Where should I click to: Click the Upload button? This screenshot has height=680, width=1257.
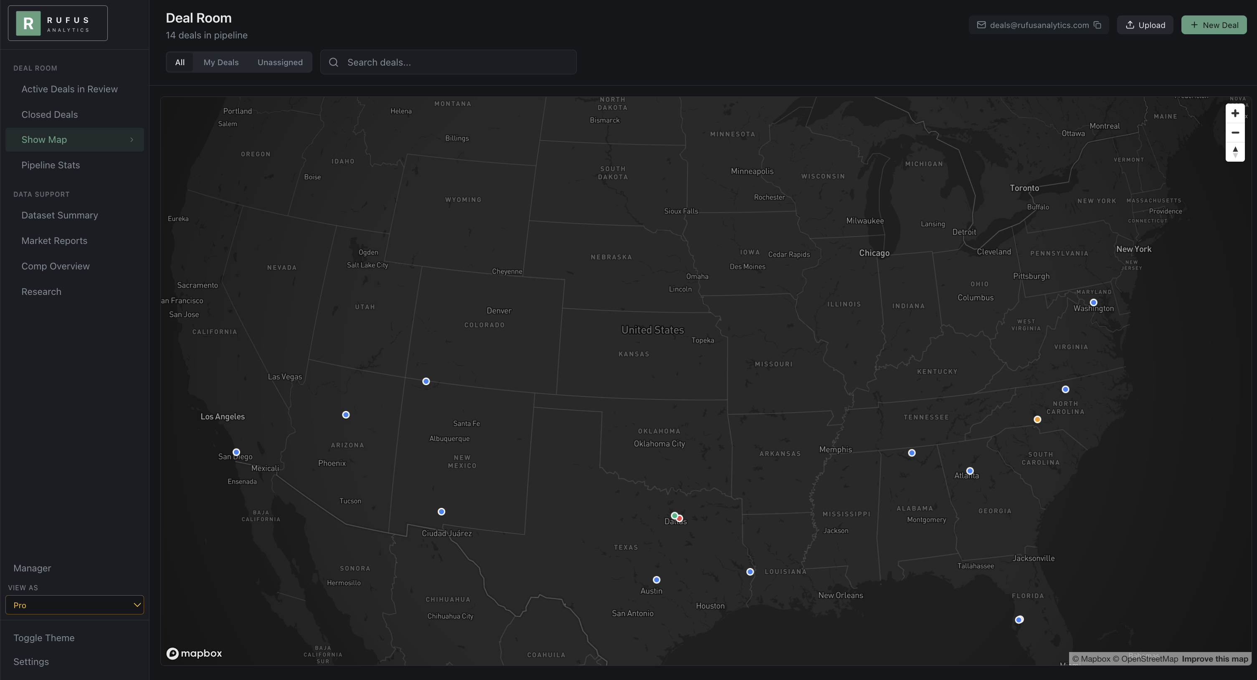pyautogui.click(x=1145, y=25)
